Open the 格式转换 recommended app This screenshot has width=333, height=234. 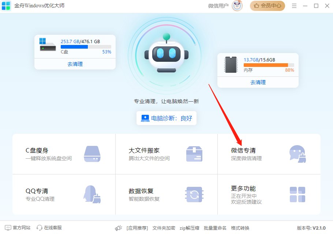click(240, 228)
